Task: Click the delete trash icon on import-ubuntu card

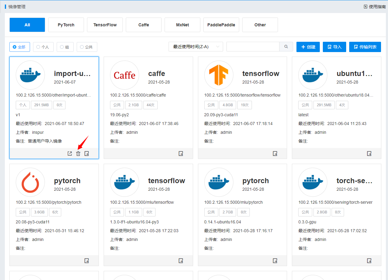Action: (x=78, y=153)
